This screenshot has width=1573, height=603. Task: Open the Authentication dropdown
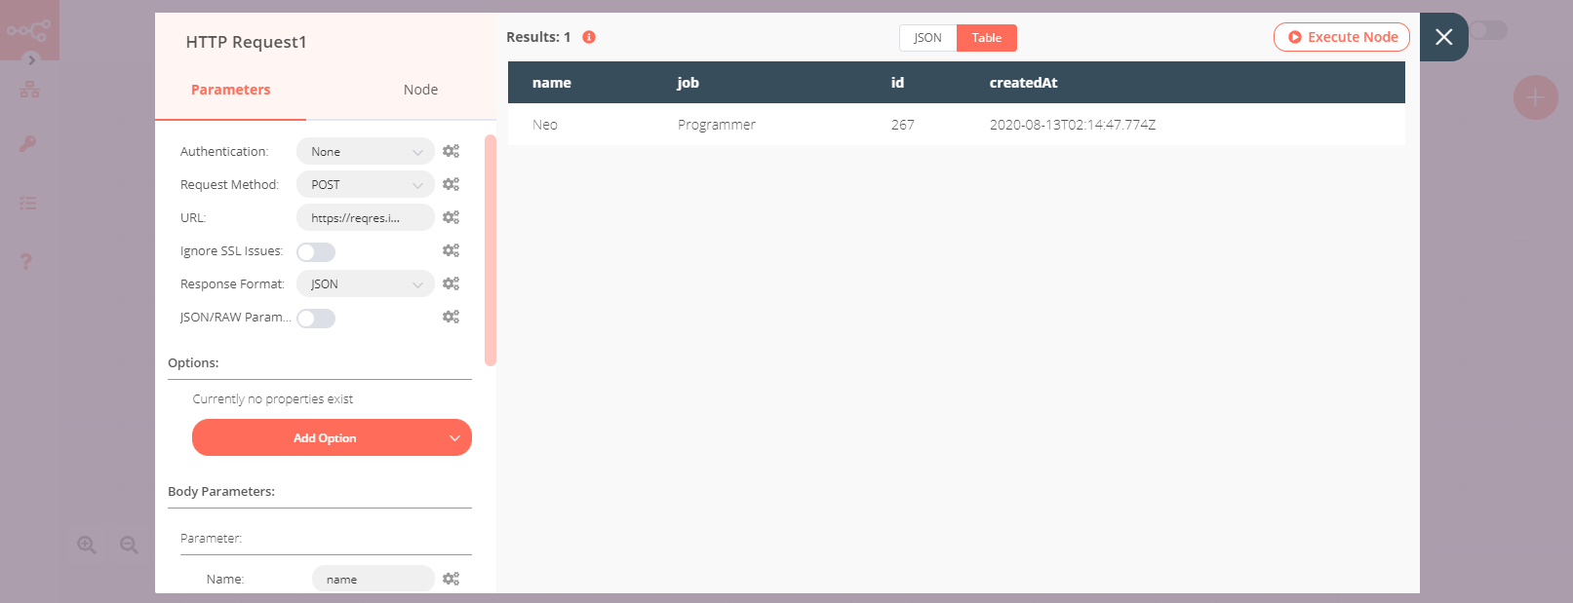365,152
